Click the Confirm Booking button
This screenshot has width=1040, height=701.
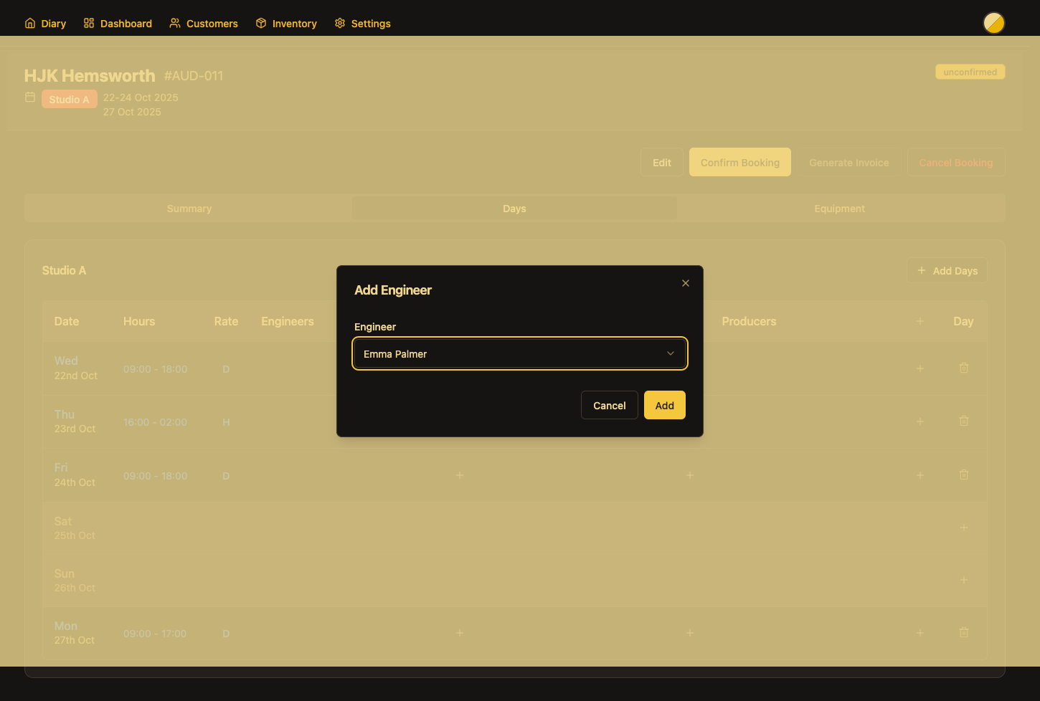[x=739, y=163]
